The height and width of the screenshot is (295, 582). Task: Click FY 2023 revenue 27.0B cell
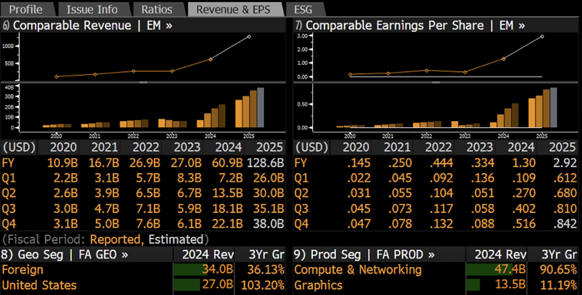pyautogui.click(x=186, y=163)
